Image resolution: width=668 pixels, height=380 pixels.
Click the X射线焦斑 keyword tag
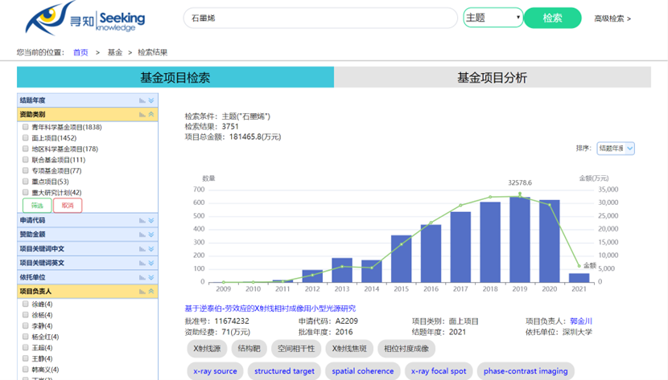pos(349,349)
